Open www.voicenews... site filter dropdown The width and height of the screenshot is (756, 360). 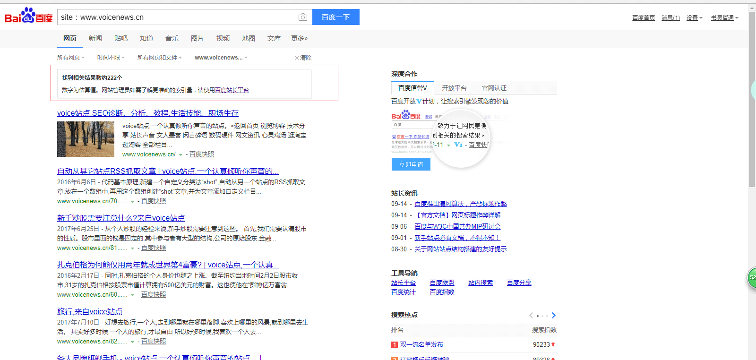pyautogui.click(x=221, y=58)
